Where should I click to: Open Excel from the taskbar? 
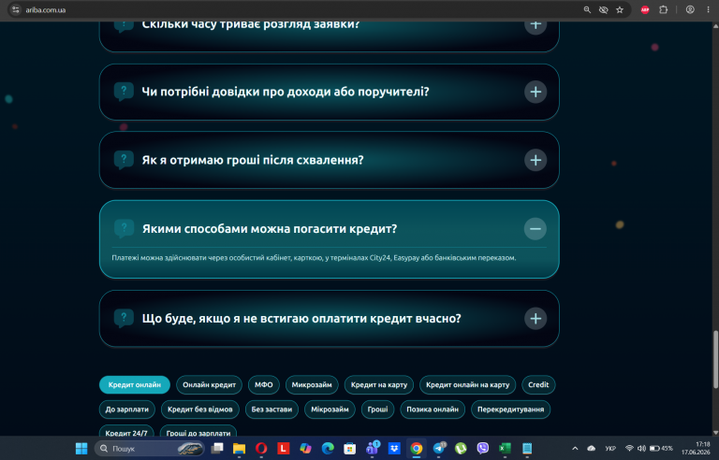pos(505,449)
